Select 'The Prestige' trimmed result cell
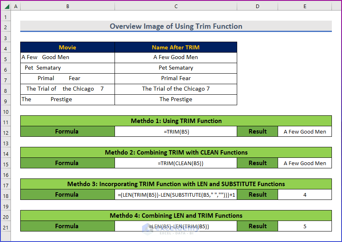Image resolution: width=342 pixels, height=242 pixels. click(176, 99)
